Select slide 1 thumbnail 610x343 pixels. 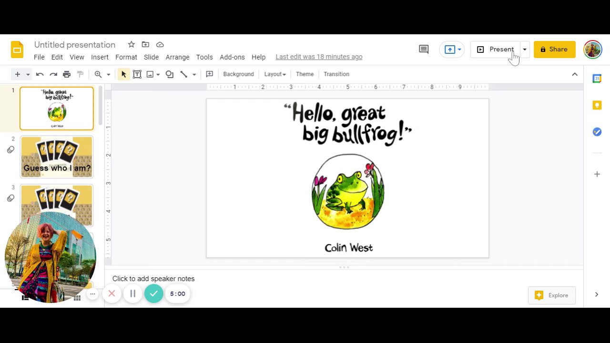[57, 109]
